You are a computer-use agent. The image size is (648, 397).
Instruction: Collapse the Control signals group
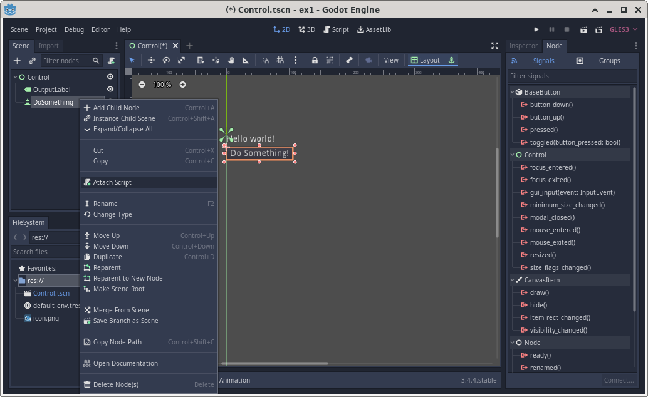tap(513, 155)
